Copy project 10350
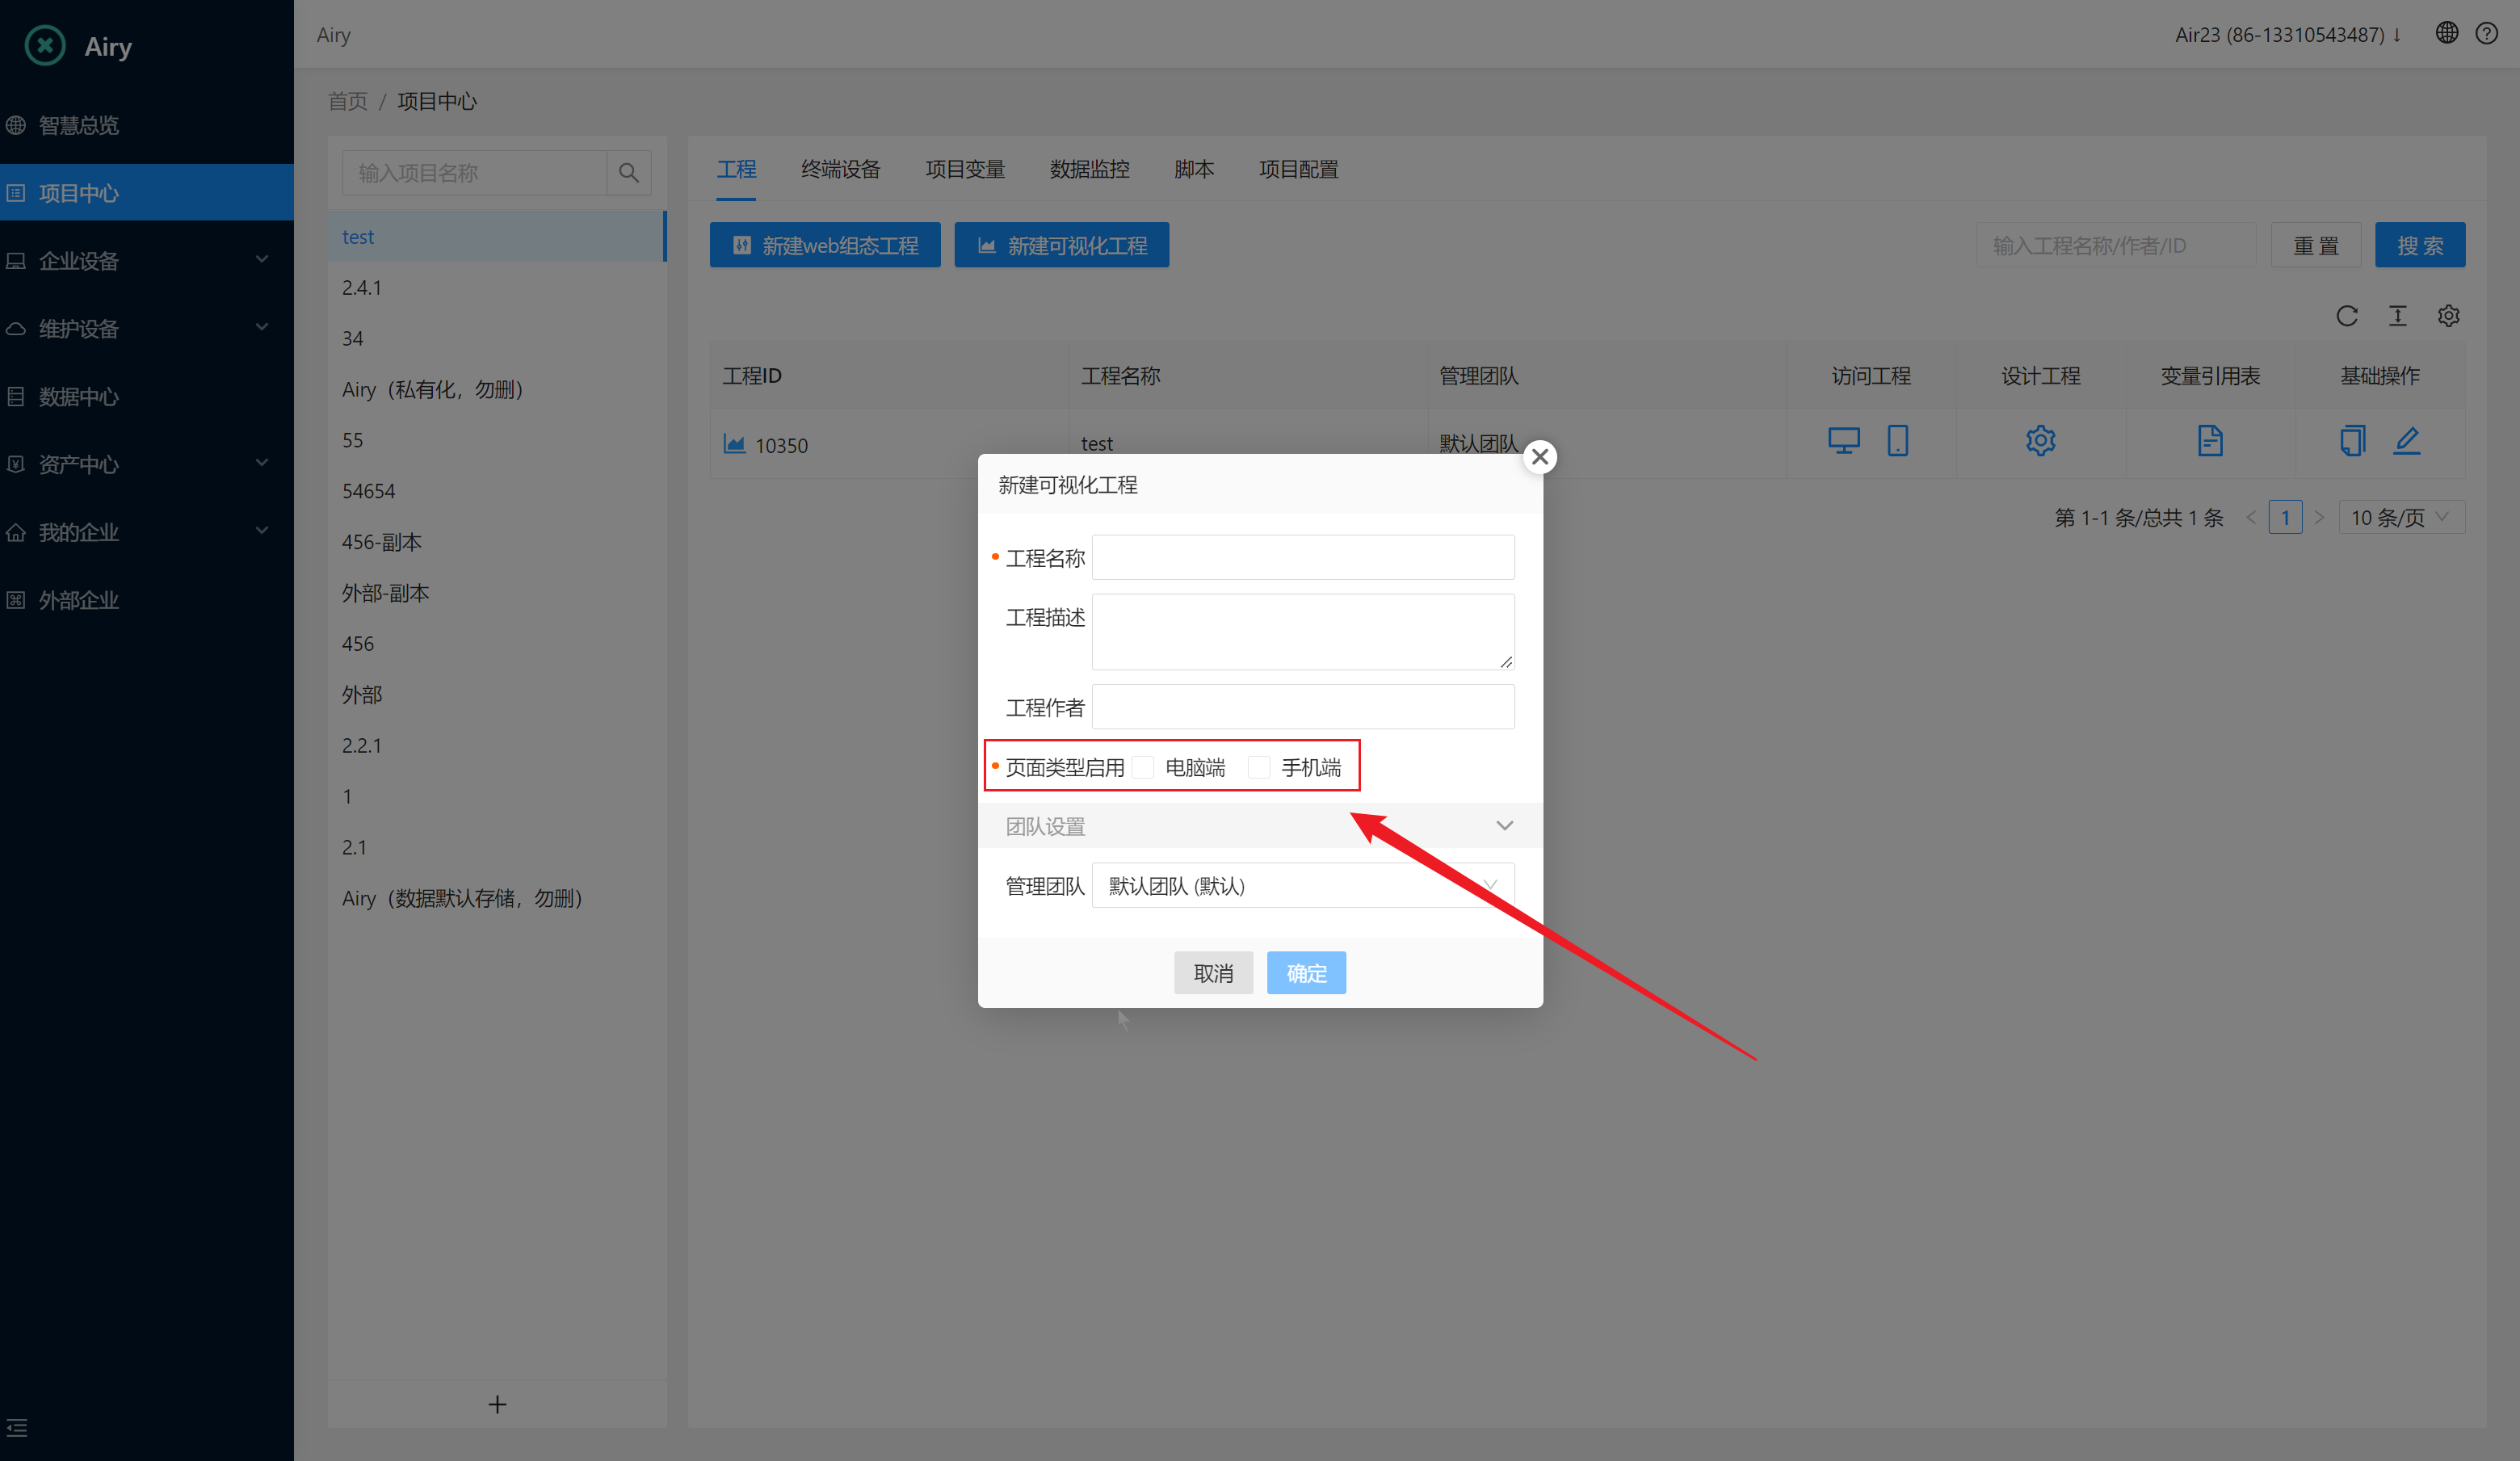The width and height of the screenshot is (2520, 1461). click(2352, 441)
